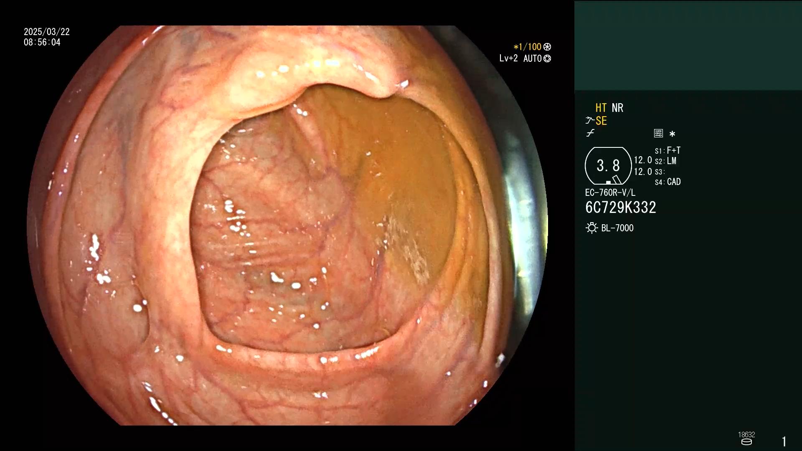Click the scope tip diagram showing 3.8

pos(608,166)
